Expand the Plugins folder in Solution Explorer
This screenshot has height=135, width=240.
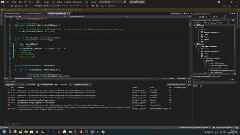(199, 37)
